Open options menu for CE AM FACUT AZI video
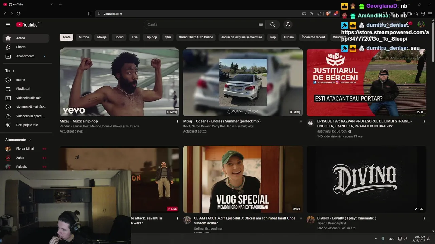The height and width of the screenshot is (244, 435). (x=301, y=219)
